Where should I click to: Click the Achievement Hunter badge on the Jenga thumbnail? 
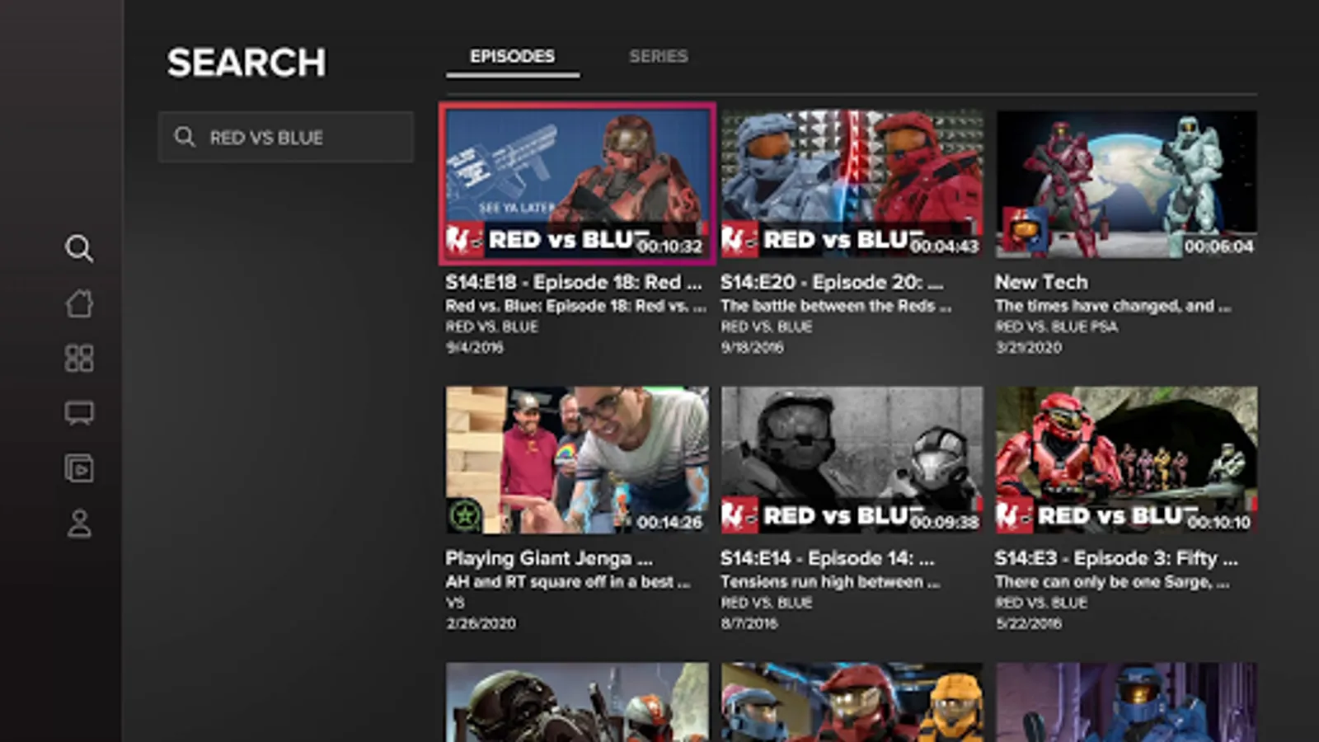[x=464, y=516]
